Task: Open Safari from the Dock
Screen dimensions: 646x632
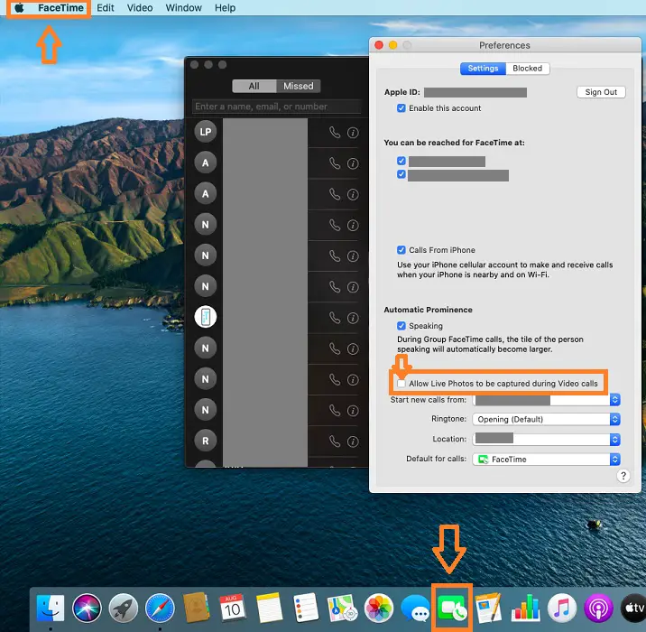Action: [160, 608]
